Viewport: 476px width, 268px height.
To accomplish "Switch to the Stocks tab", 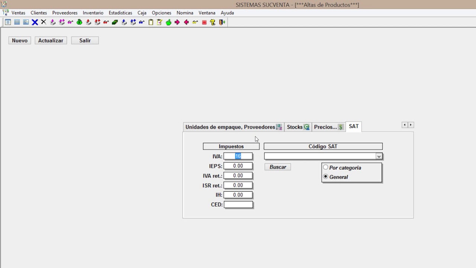I will (x=298, y=127).
